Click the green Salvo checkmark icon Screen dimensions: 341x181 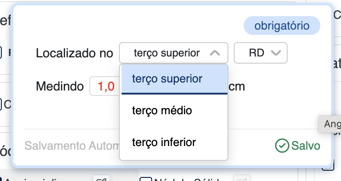tap(281, 146)
